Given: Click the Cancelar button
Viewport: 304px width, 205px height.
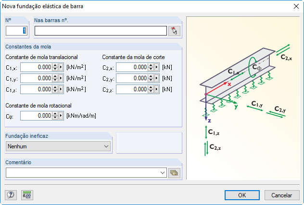Looking at the screenshot, I should point(282,195).
